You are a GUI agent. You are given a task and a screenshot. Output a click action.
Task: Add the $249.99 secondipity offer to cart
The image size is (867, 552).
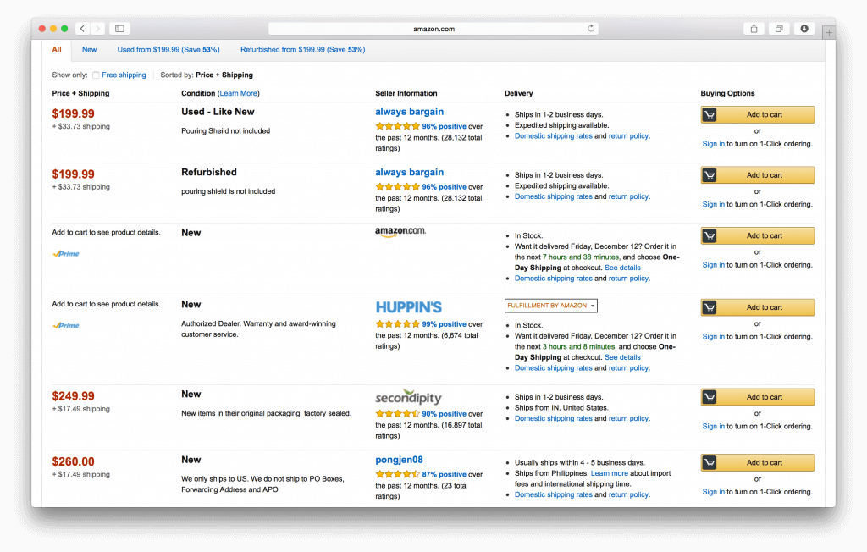coord(758,397)
